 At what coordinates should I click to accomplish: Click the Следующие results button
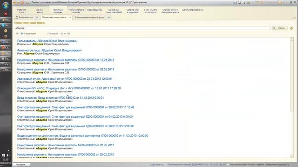coord(28,33)
